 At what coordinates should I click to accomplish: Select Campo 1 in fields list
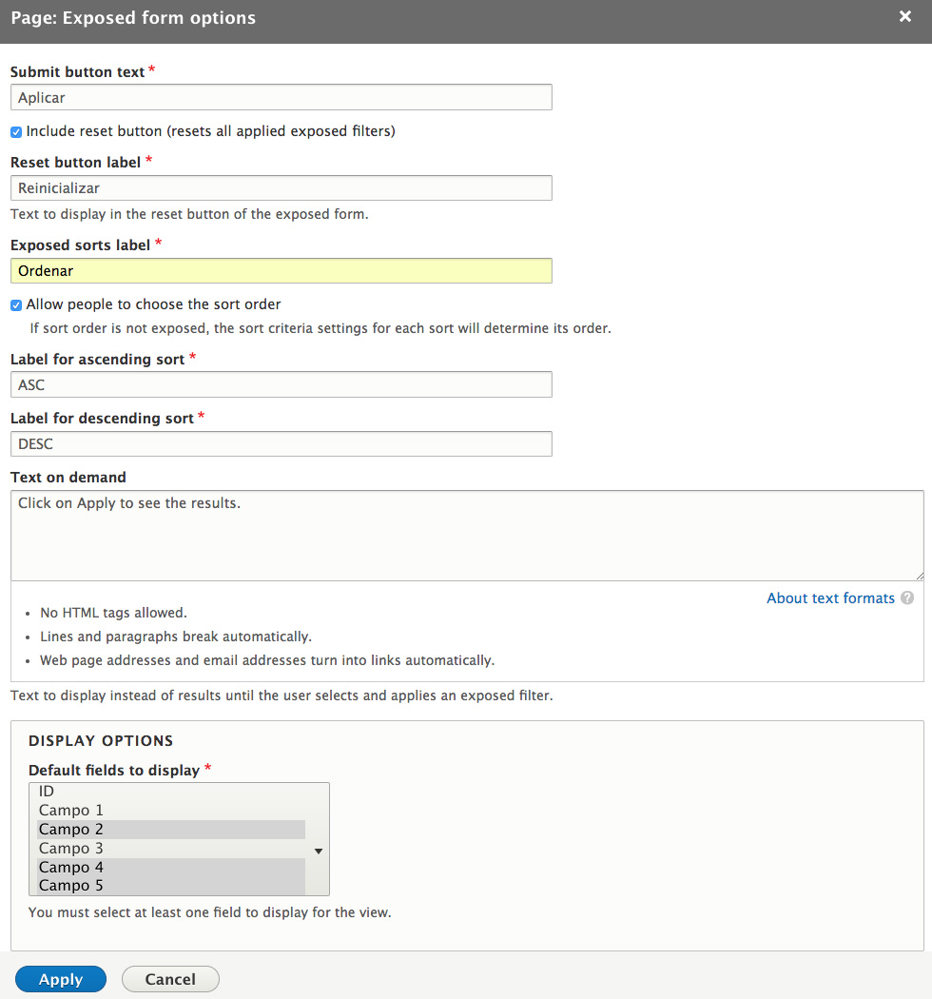pos(171,811)
